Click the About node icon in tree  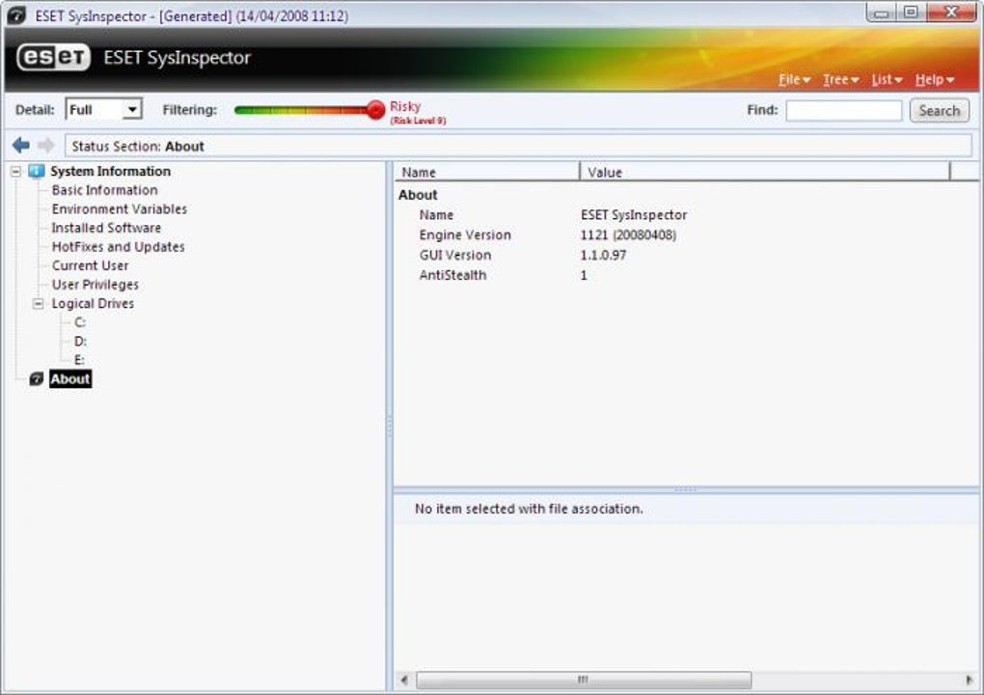pos(37,378)
